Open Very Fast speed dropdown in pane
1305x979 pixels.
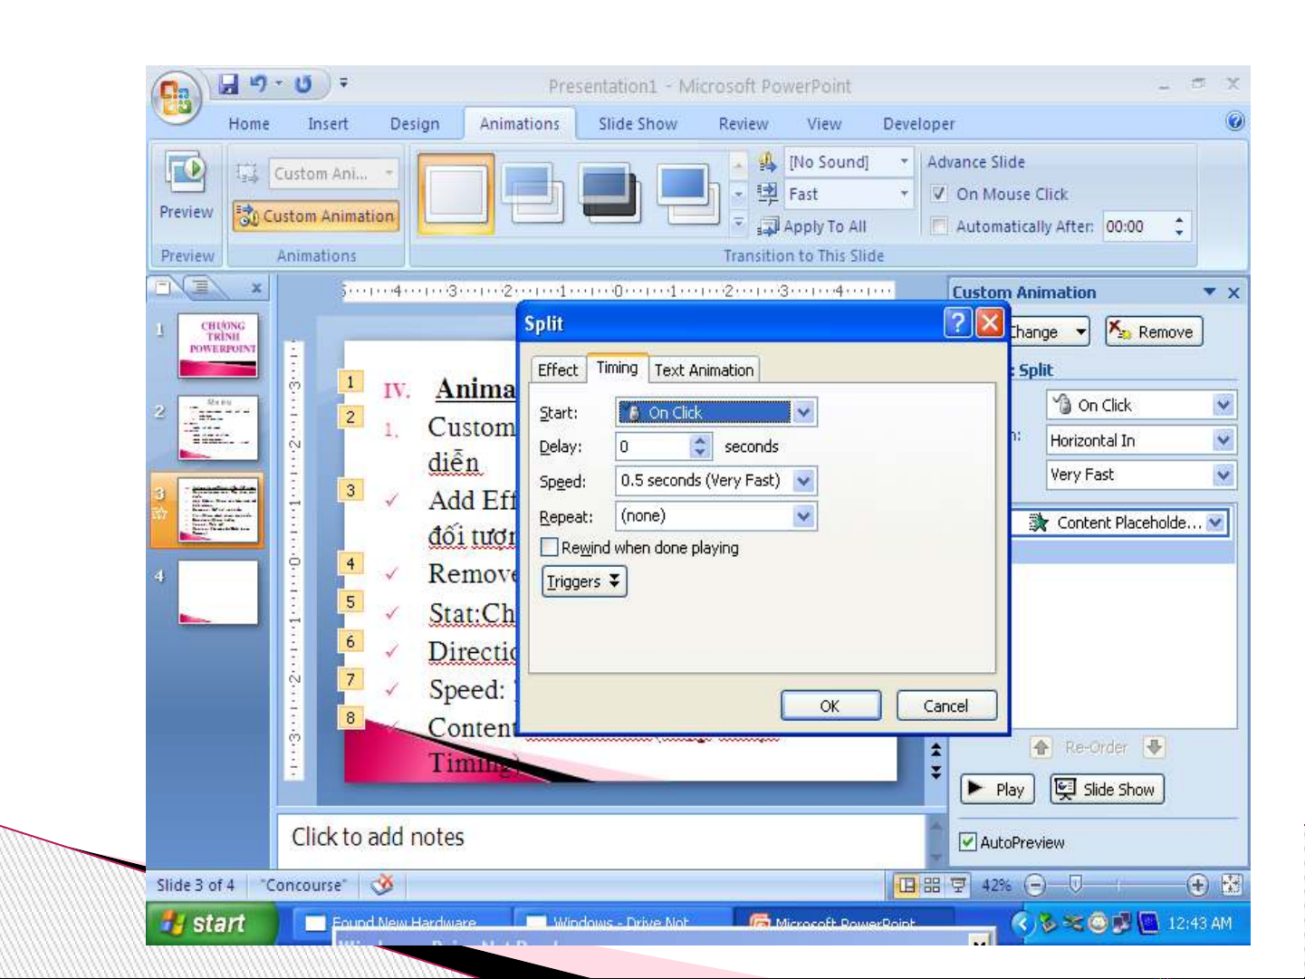coord(1223,475)
